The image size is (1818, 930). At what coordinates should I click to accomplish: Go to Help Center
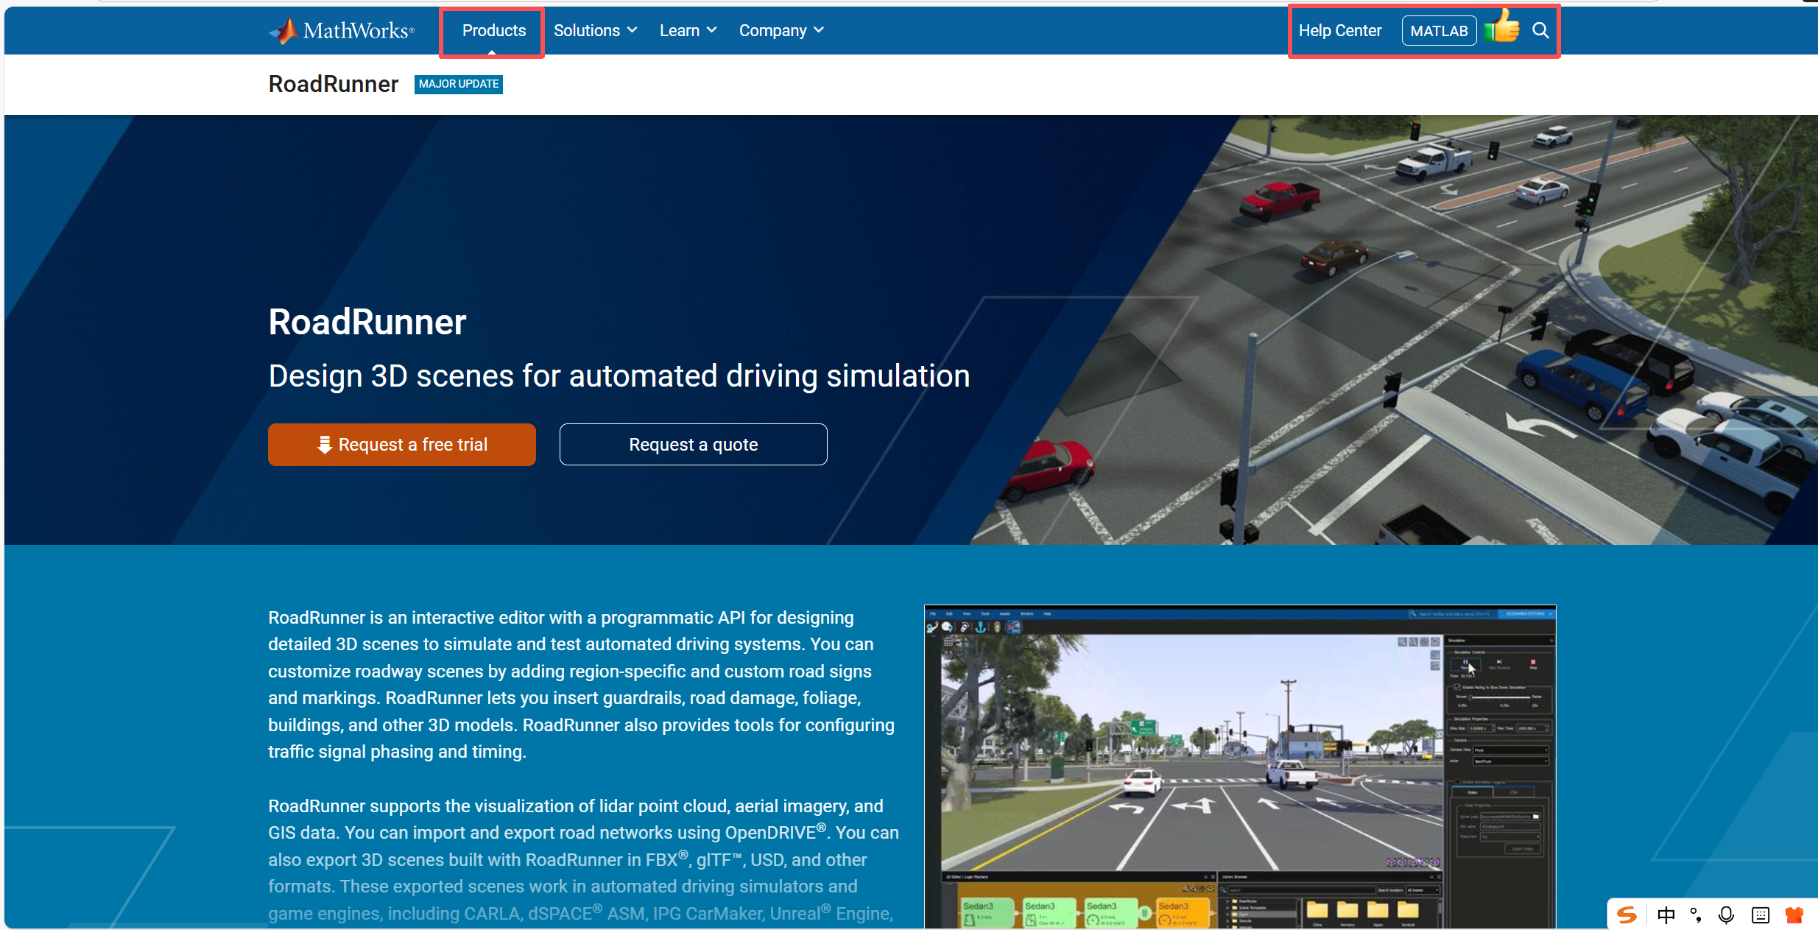1340,31
